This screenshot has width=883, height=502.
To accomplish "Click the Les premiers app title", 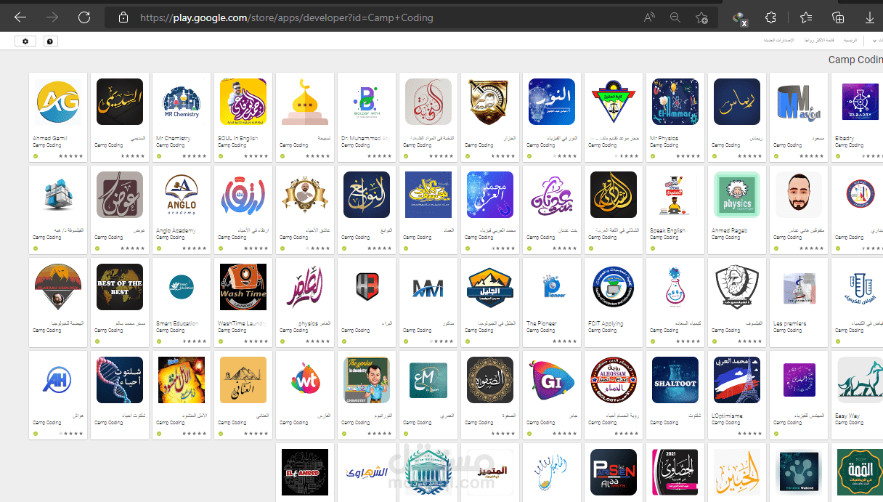I will coord(789,323).
